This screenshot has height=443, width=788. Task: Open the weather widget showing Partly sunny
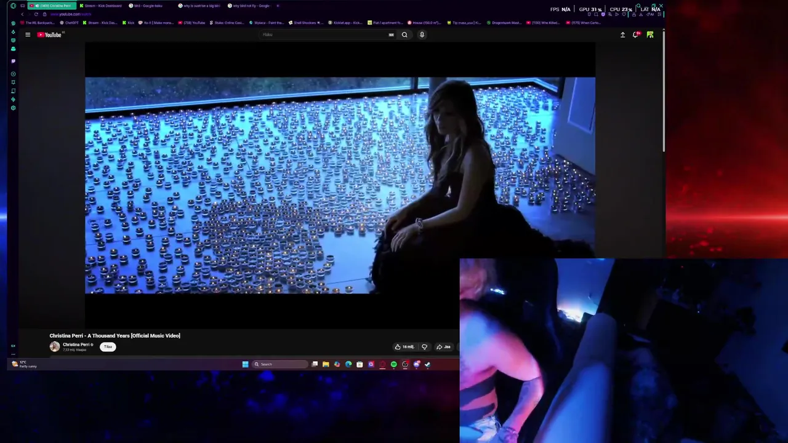tap(25, 364)
